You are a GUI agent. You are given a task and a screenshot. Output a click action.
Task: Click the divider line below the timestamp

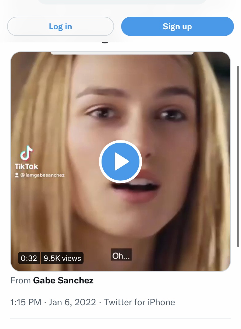coord(121,318)
